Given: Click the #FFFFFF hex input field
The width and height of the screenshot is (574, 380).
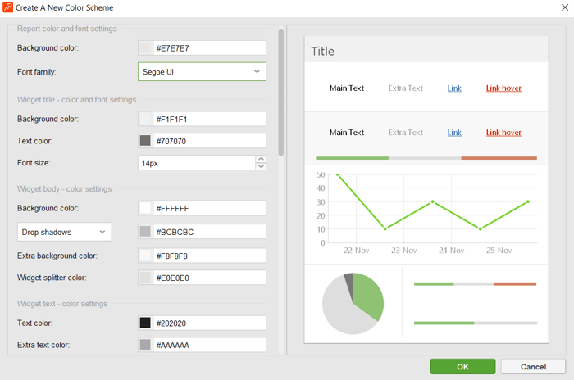Looking at the screenshot, I should (x=209, y=208).
